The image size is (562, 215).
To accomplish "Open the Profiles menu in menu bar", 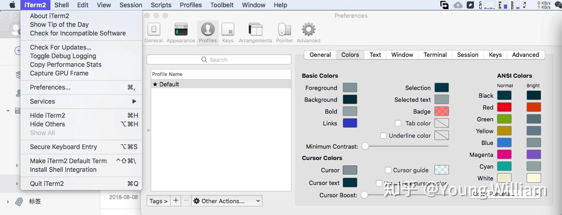I will point(191,5).
